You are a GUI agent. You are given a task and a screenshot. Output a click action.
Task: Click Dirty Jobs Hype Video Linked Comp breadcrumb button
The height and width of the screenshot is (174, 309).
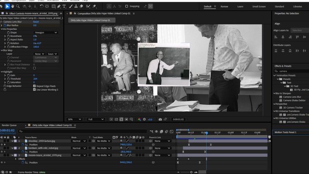point(91,20)
